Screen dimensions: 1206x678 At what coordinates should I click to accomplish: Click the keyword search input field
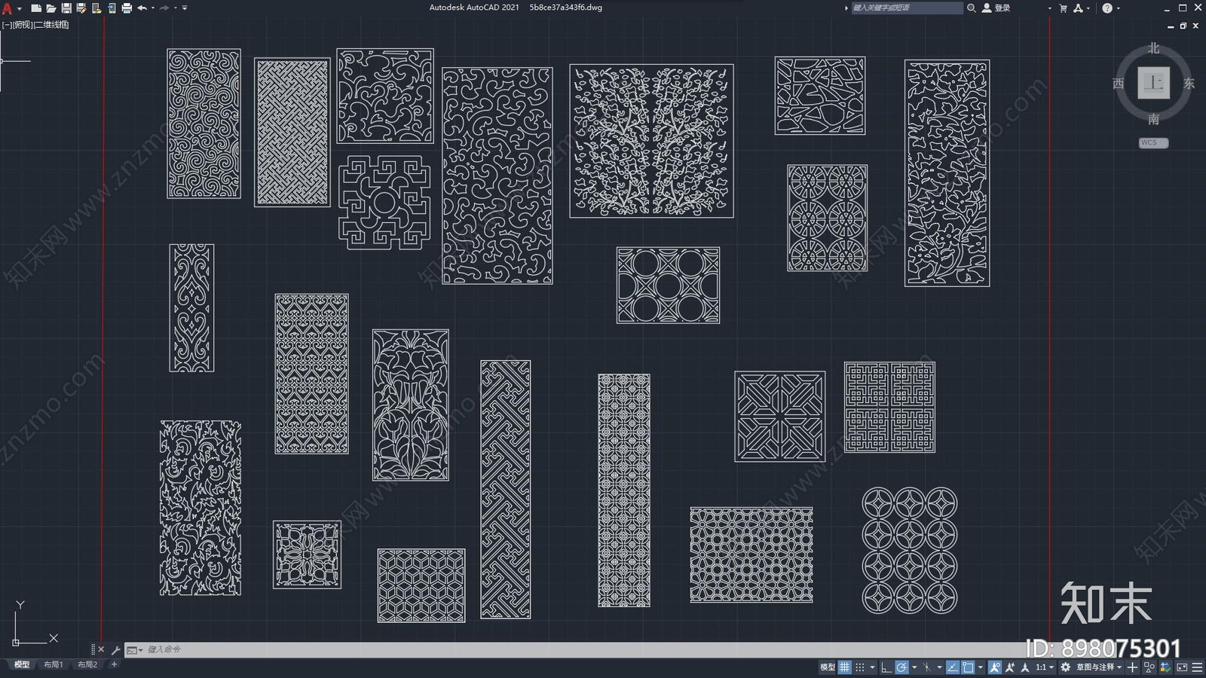tap(907, 8)
